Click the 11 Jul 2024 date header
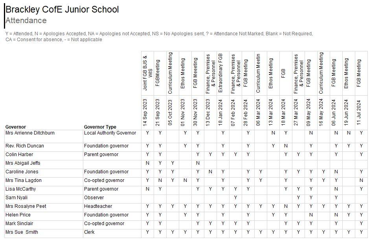 pyautogui.click(x=359, y=112)
